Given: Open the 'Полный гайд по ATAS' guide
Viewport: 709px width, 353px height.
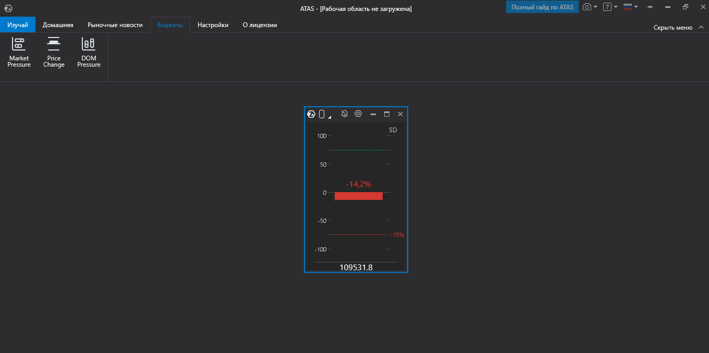Looking at the screenshot, I should pyautogui.click(x=542, y=7).
